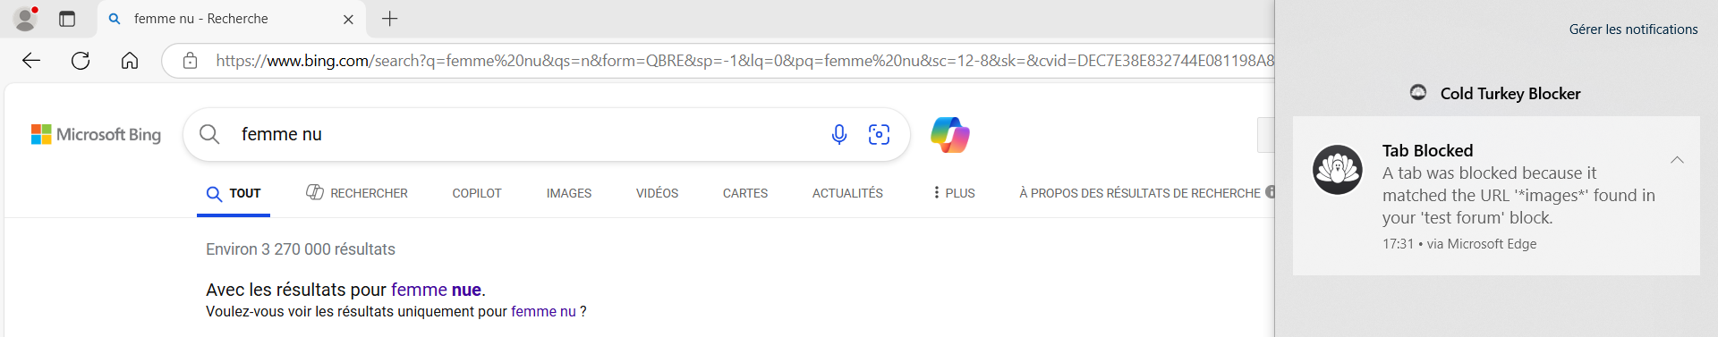Switch to the VIDÉOS tab
This screenshot has width=1718, height=337.
[x=657, y=193]
